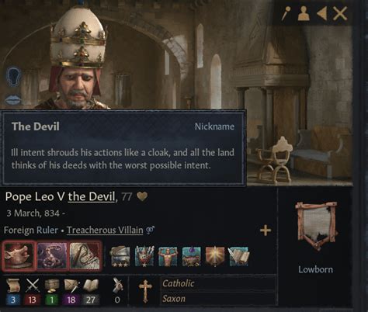The height and width of the screenshot is (312, 368).
Task: Expand details with the plus icon
Action: (266, 230)
